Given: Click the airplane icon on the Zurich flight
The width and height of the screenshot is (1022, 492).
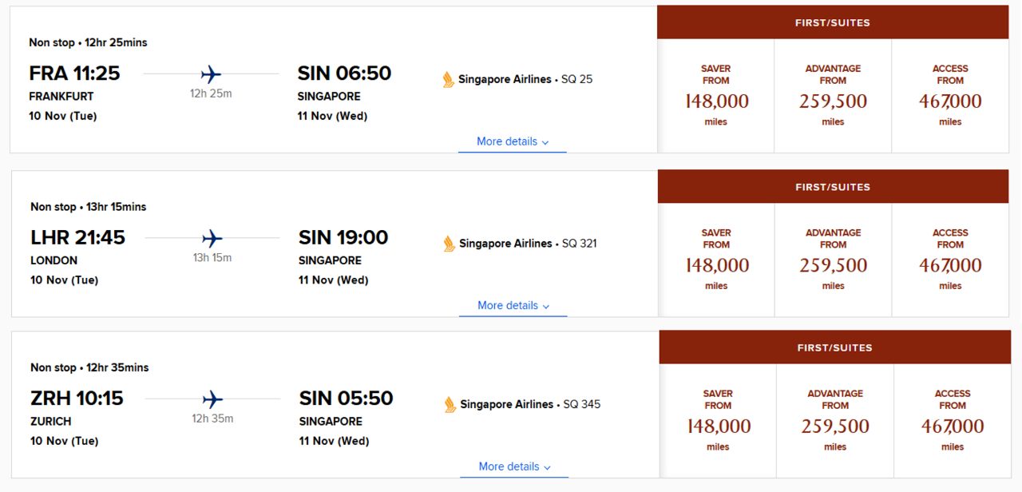Looking at the screenshot, I should point(212,399).
